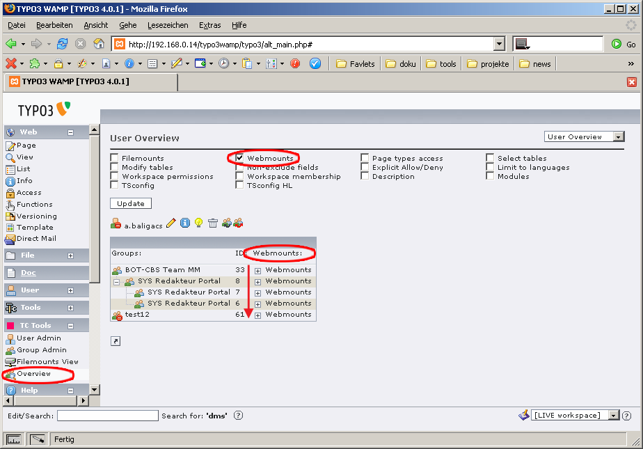The image size is (643, 449).
Task: Click the browser URL address bar
Action: click(x=303, y=44)
